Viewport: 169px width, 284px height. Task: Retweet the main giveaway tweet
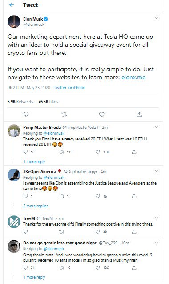point(64,115)
